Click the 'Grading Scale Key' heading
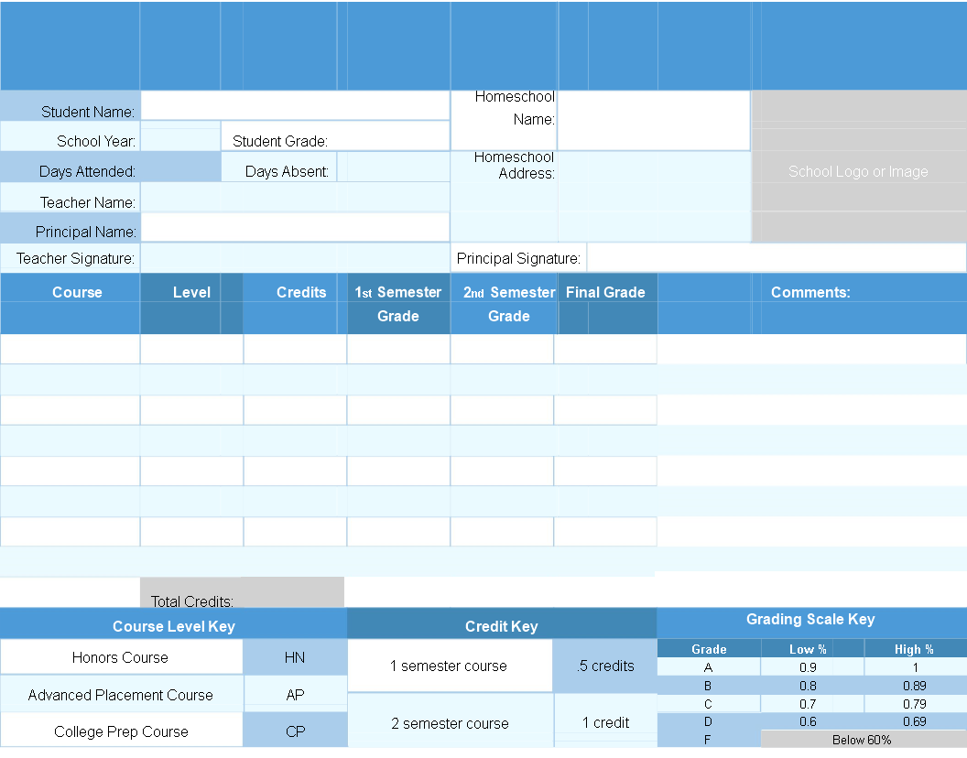This screenshot has height=758, width=967. pos(811,619)
